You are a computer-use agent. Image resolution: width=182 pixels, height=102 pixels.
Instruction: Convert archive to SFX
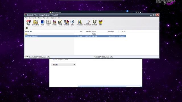coord(100,23)
